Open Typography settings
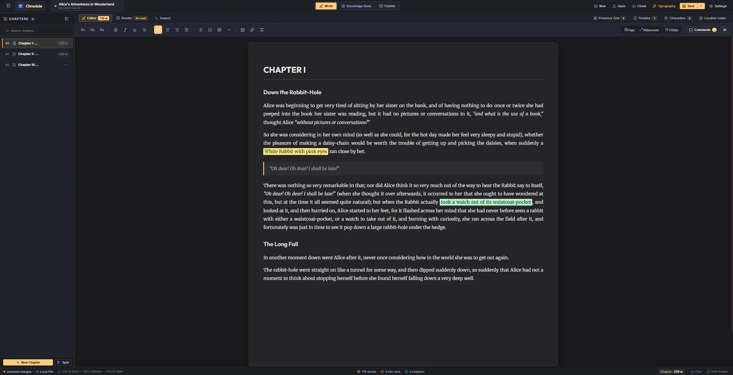The height and width of the screenshot is (375, 733). coord(664,6)
